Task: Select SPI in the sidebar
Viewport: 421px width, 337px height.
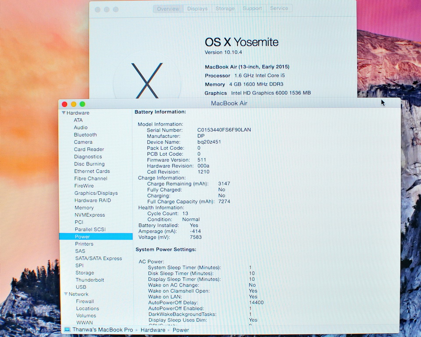Action: (79, 265)
